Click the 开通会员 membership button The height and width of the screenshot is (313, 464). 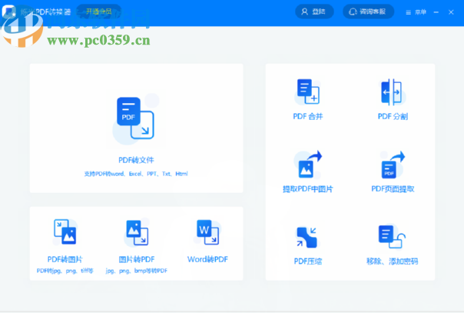click(x=98, y=12)
